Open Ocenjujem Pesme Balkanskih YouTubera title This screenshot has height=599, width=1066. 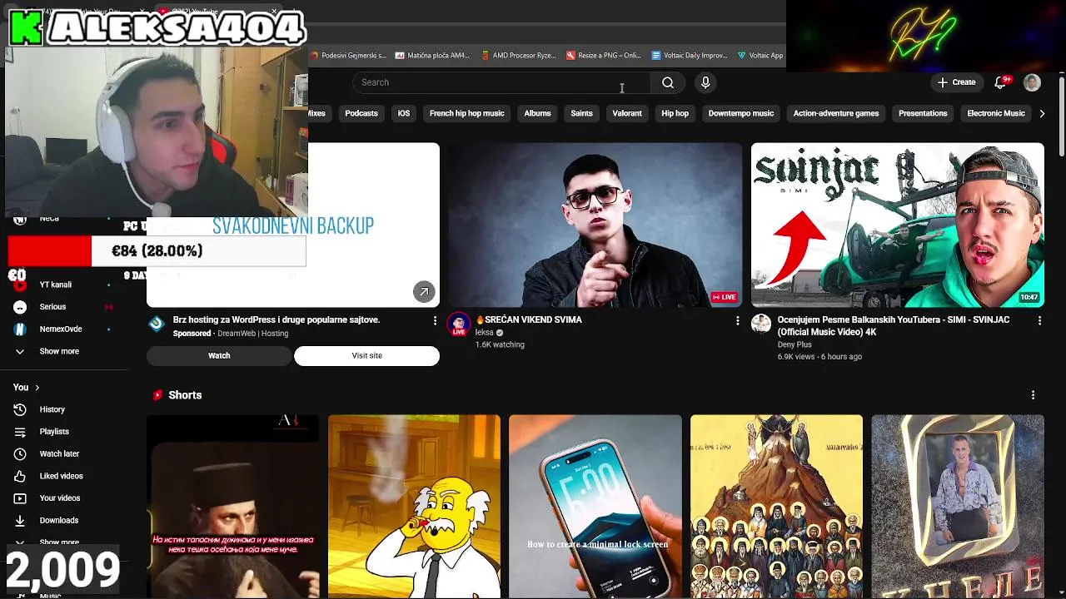894,325
